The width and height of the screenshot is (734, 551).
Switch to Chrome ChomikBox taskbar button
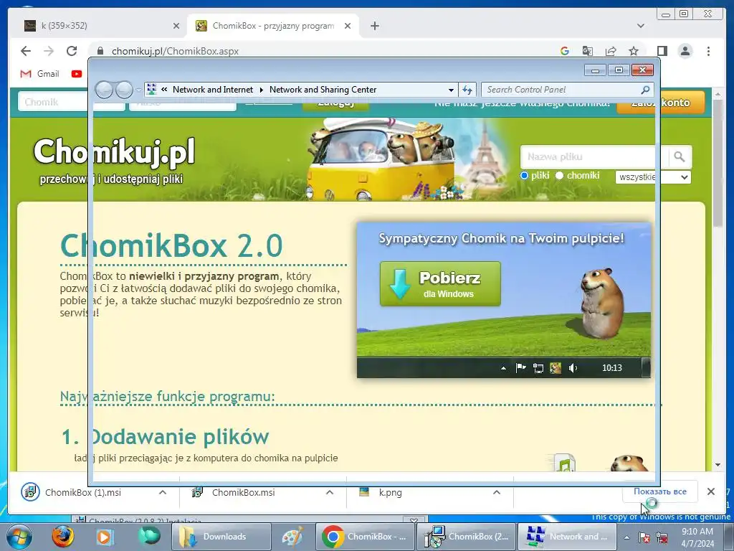[x=366, y=537]
